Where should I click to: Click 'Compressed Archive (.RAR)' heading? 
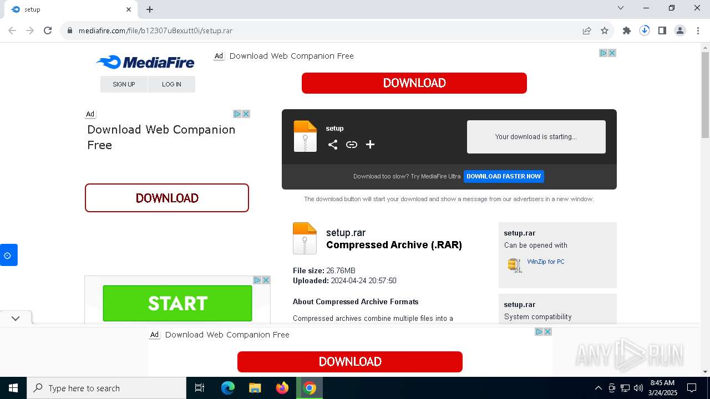[x=394, y=245]
